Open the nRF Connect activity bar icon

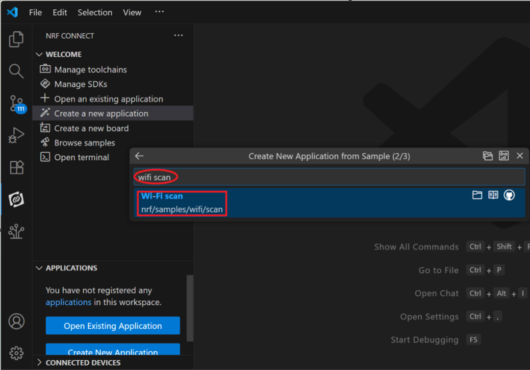(x=16, y=199)
